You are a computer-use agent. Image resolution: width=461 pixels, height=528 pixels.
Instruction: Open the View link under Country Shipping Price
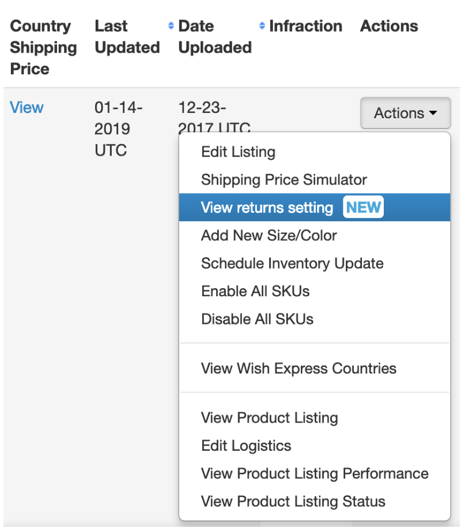(27, 108)
